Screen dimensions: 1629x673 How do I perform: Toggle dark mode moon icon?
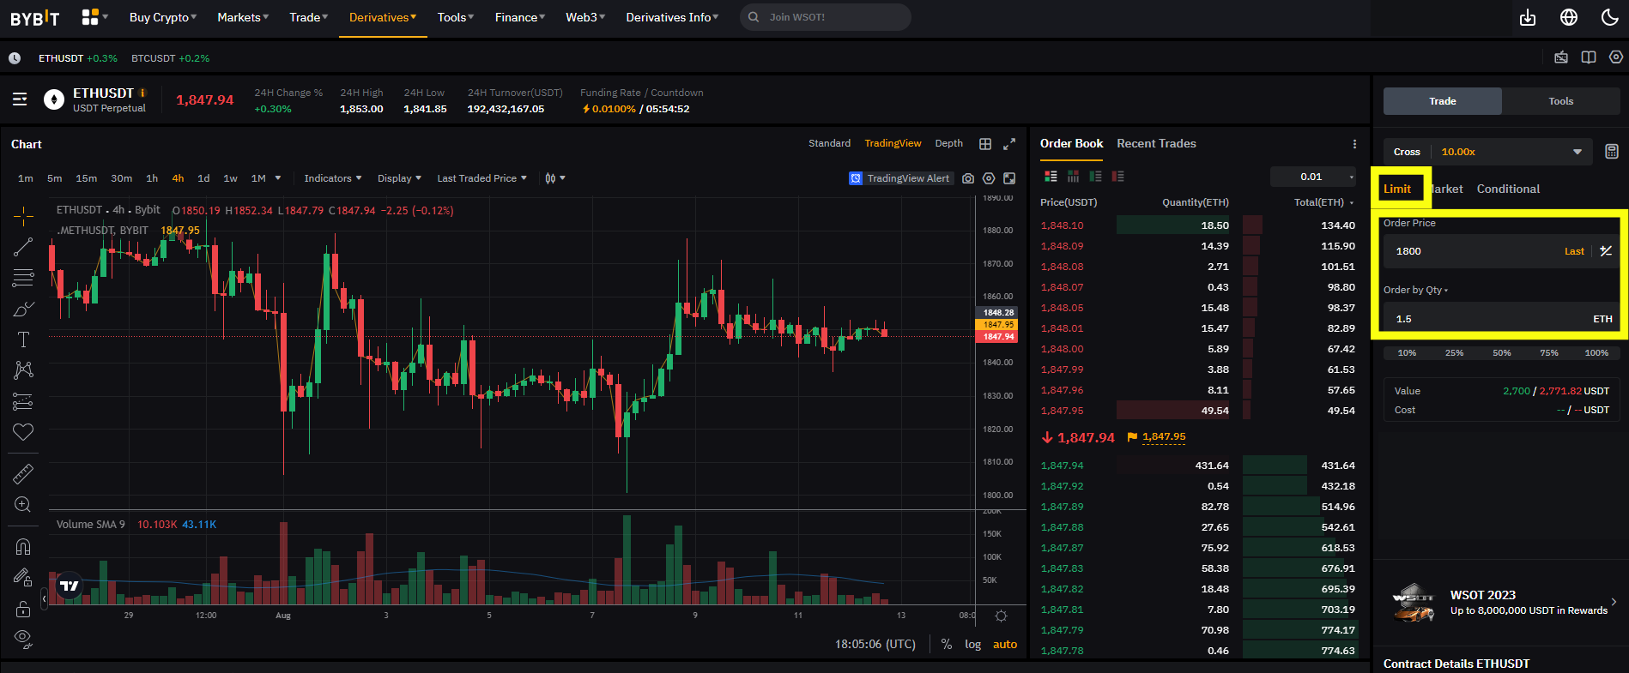click(x=1610, y=17)
